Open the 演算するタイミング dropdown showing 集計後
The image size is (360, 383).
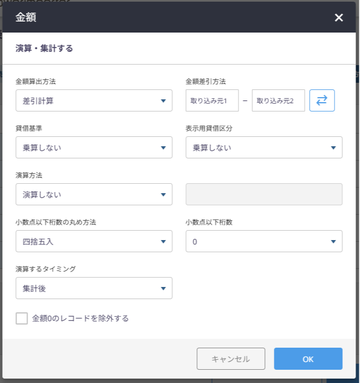(94, 288)
